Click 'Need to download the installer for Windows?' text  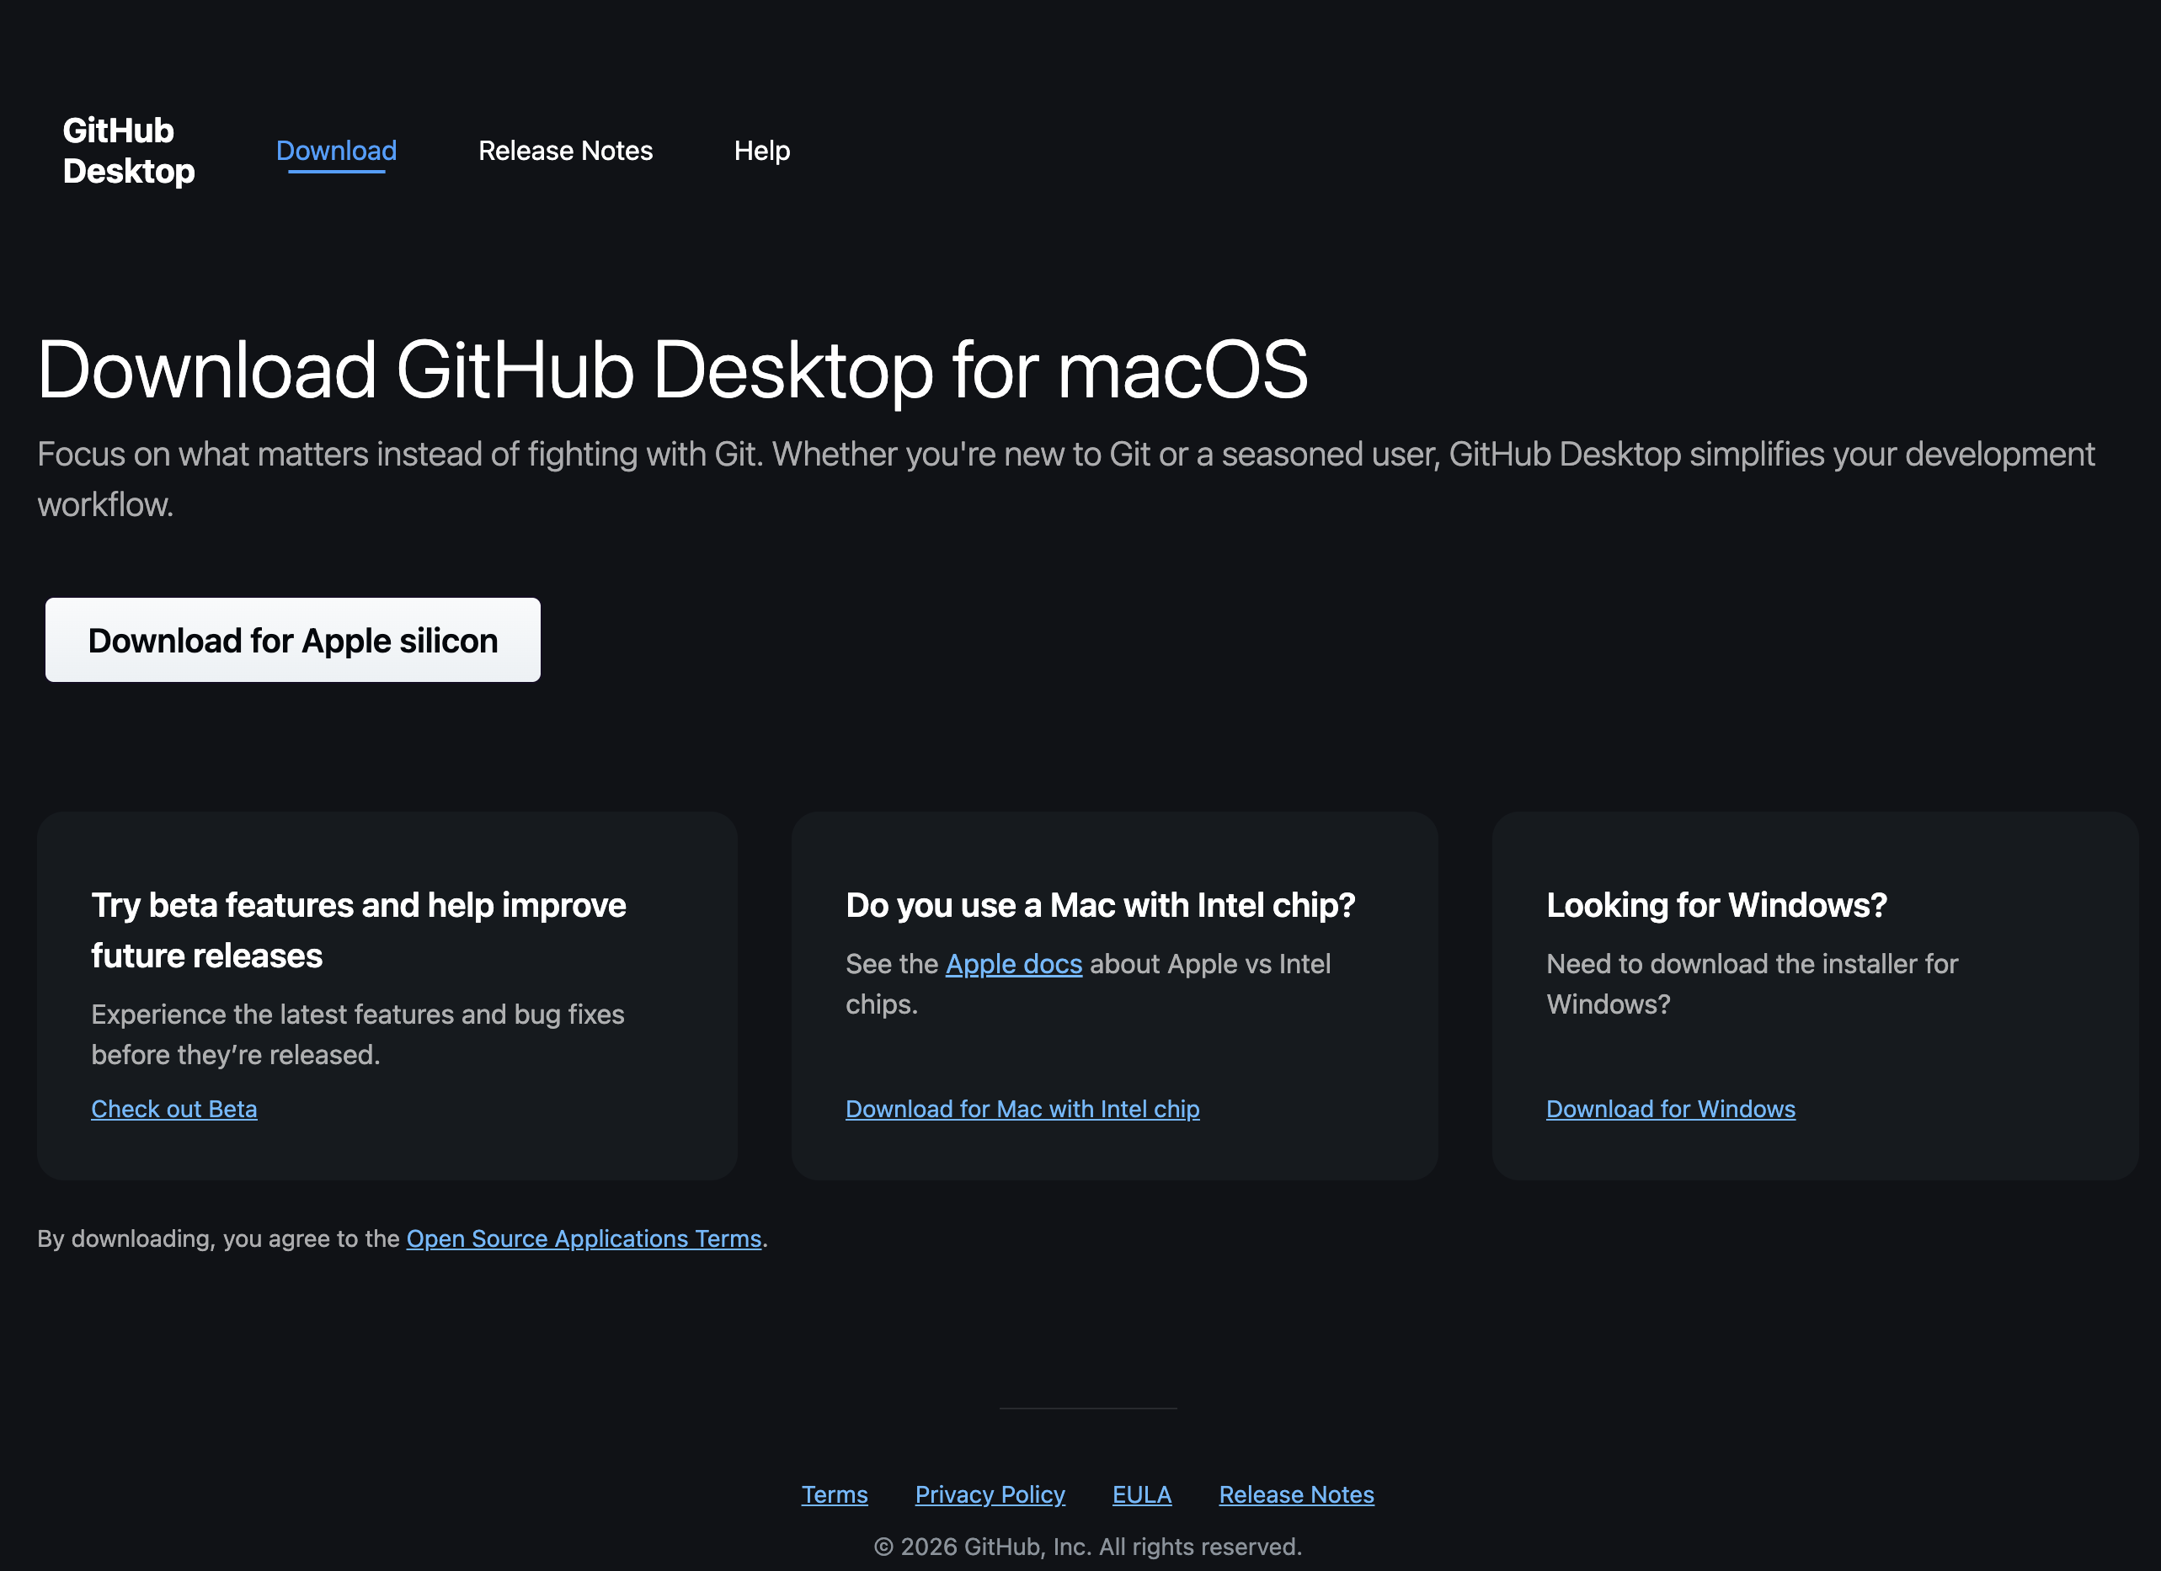pyautogui.click(x=1752, y=984)
